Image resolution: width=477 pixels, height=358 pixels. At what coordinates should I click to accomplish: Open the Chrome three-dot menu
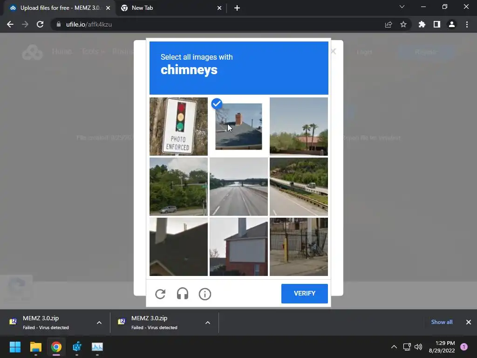tap(467, 24)
